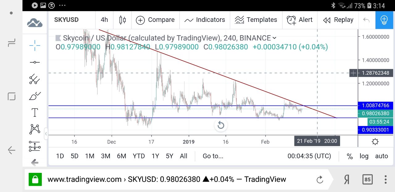Select the 1Y time range

[x=155, y=156]
